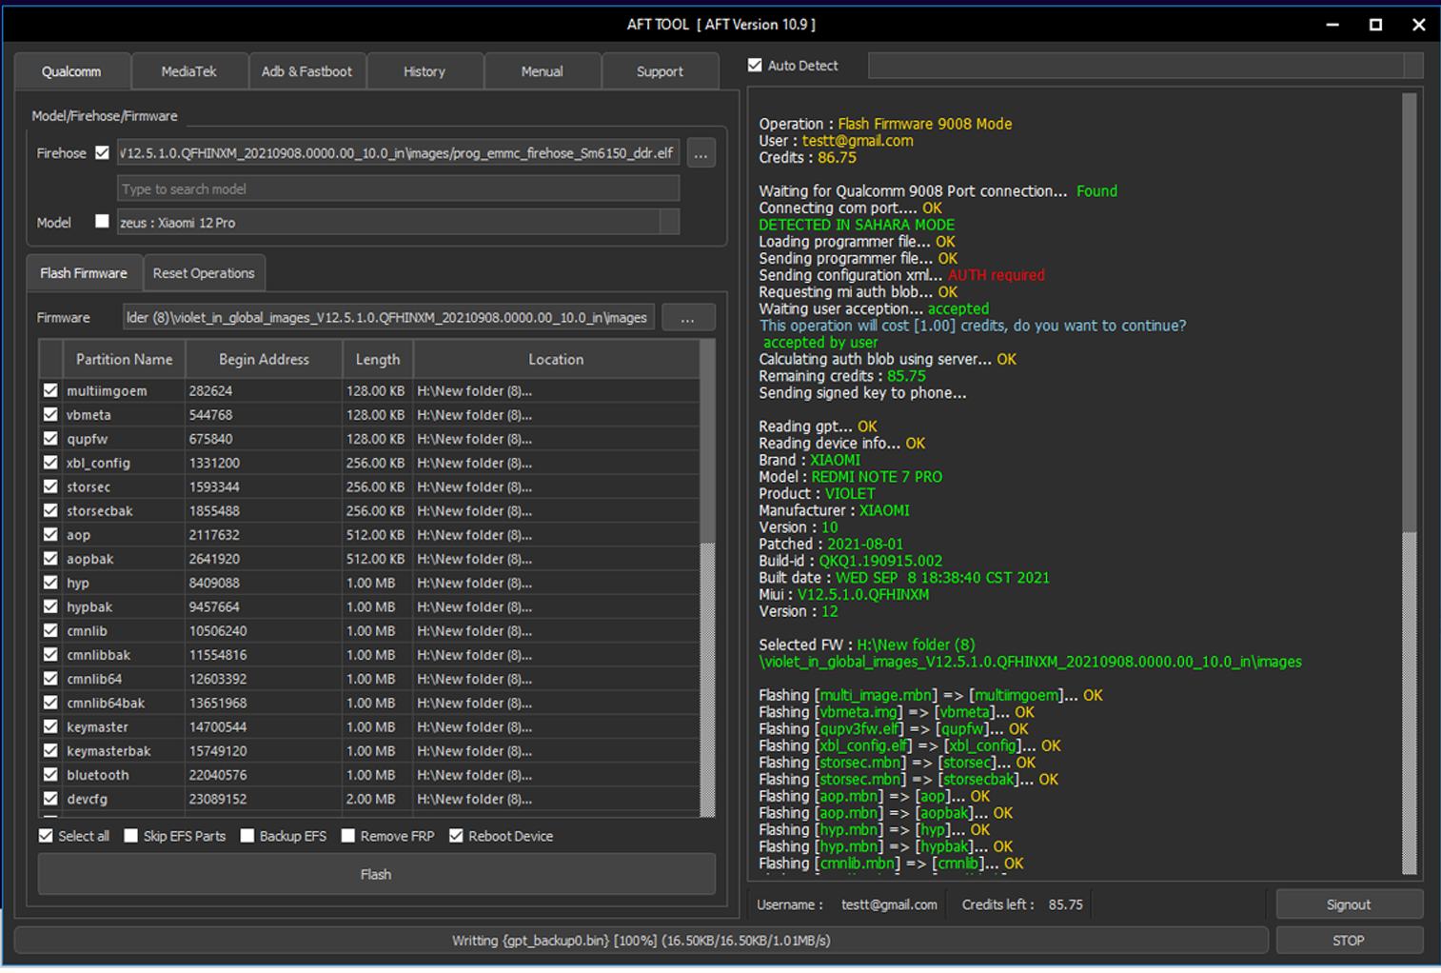
Task: Sort by Location column header
Action: point(556,359)
